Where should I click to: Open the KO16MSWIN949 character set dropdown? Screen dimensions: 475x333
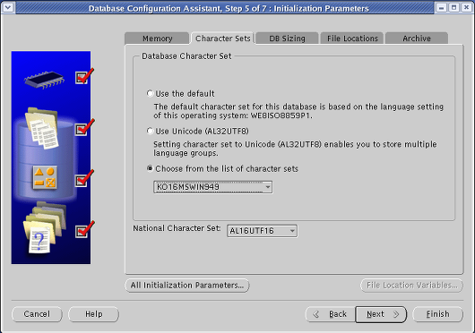point(212,187)
